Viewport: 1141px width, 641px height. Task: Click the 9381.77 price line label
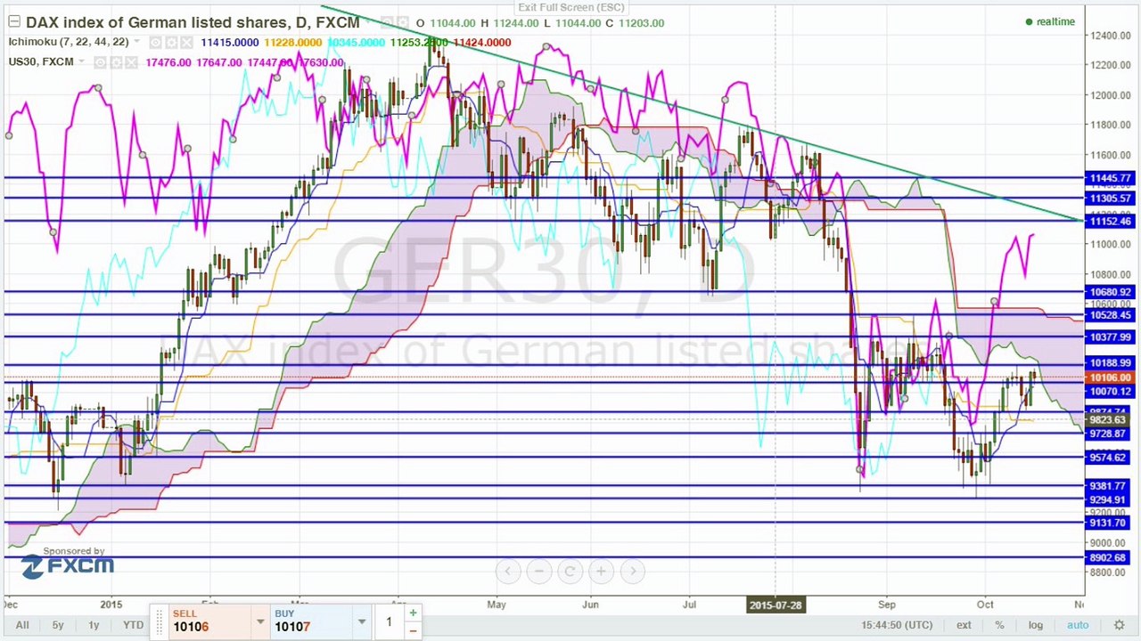pos(1110,486)
